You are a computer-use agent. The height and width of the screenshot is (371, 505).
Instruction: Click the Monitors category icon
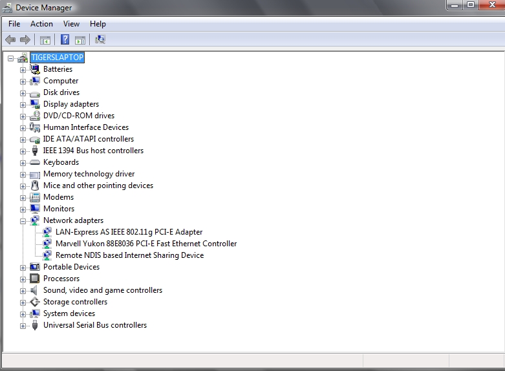coord(35,209)
